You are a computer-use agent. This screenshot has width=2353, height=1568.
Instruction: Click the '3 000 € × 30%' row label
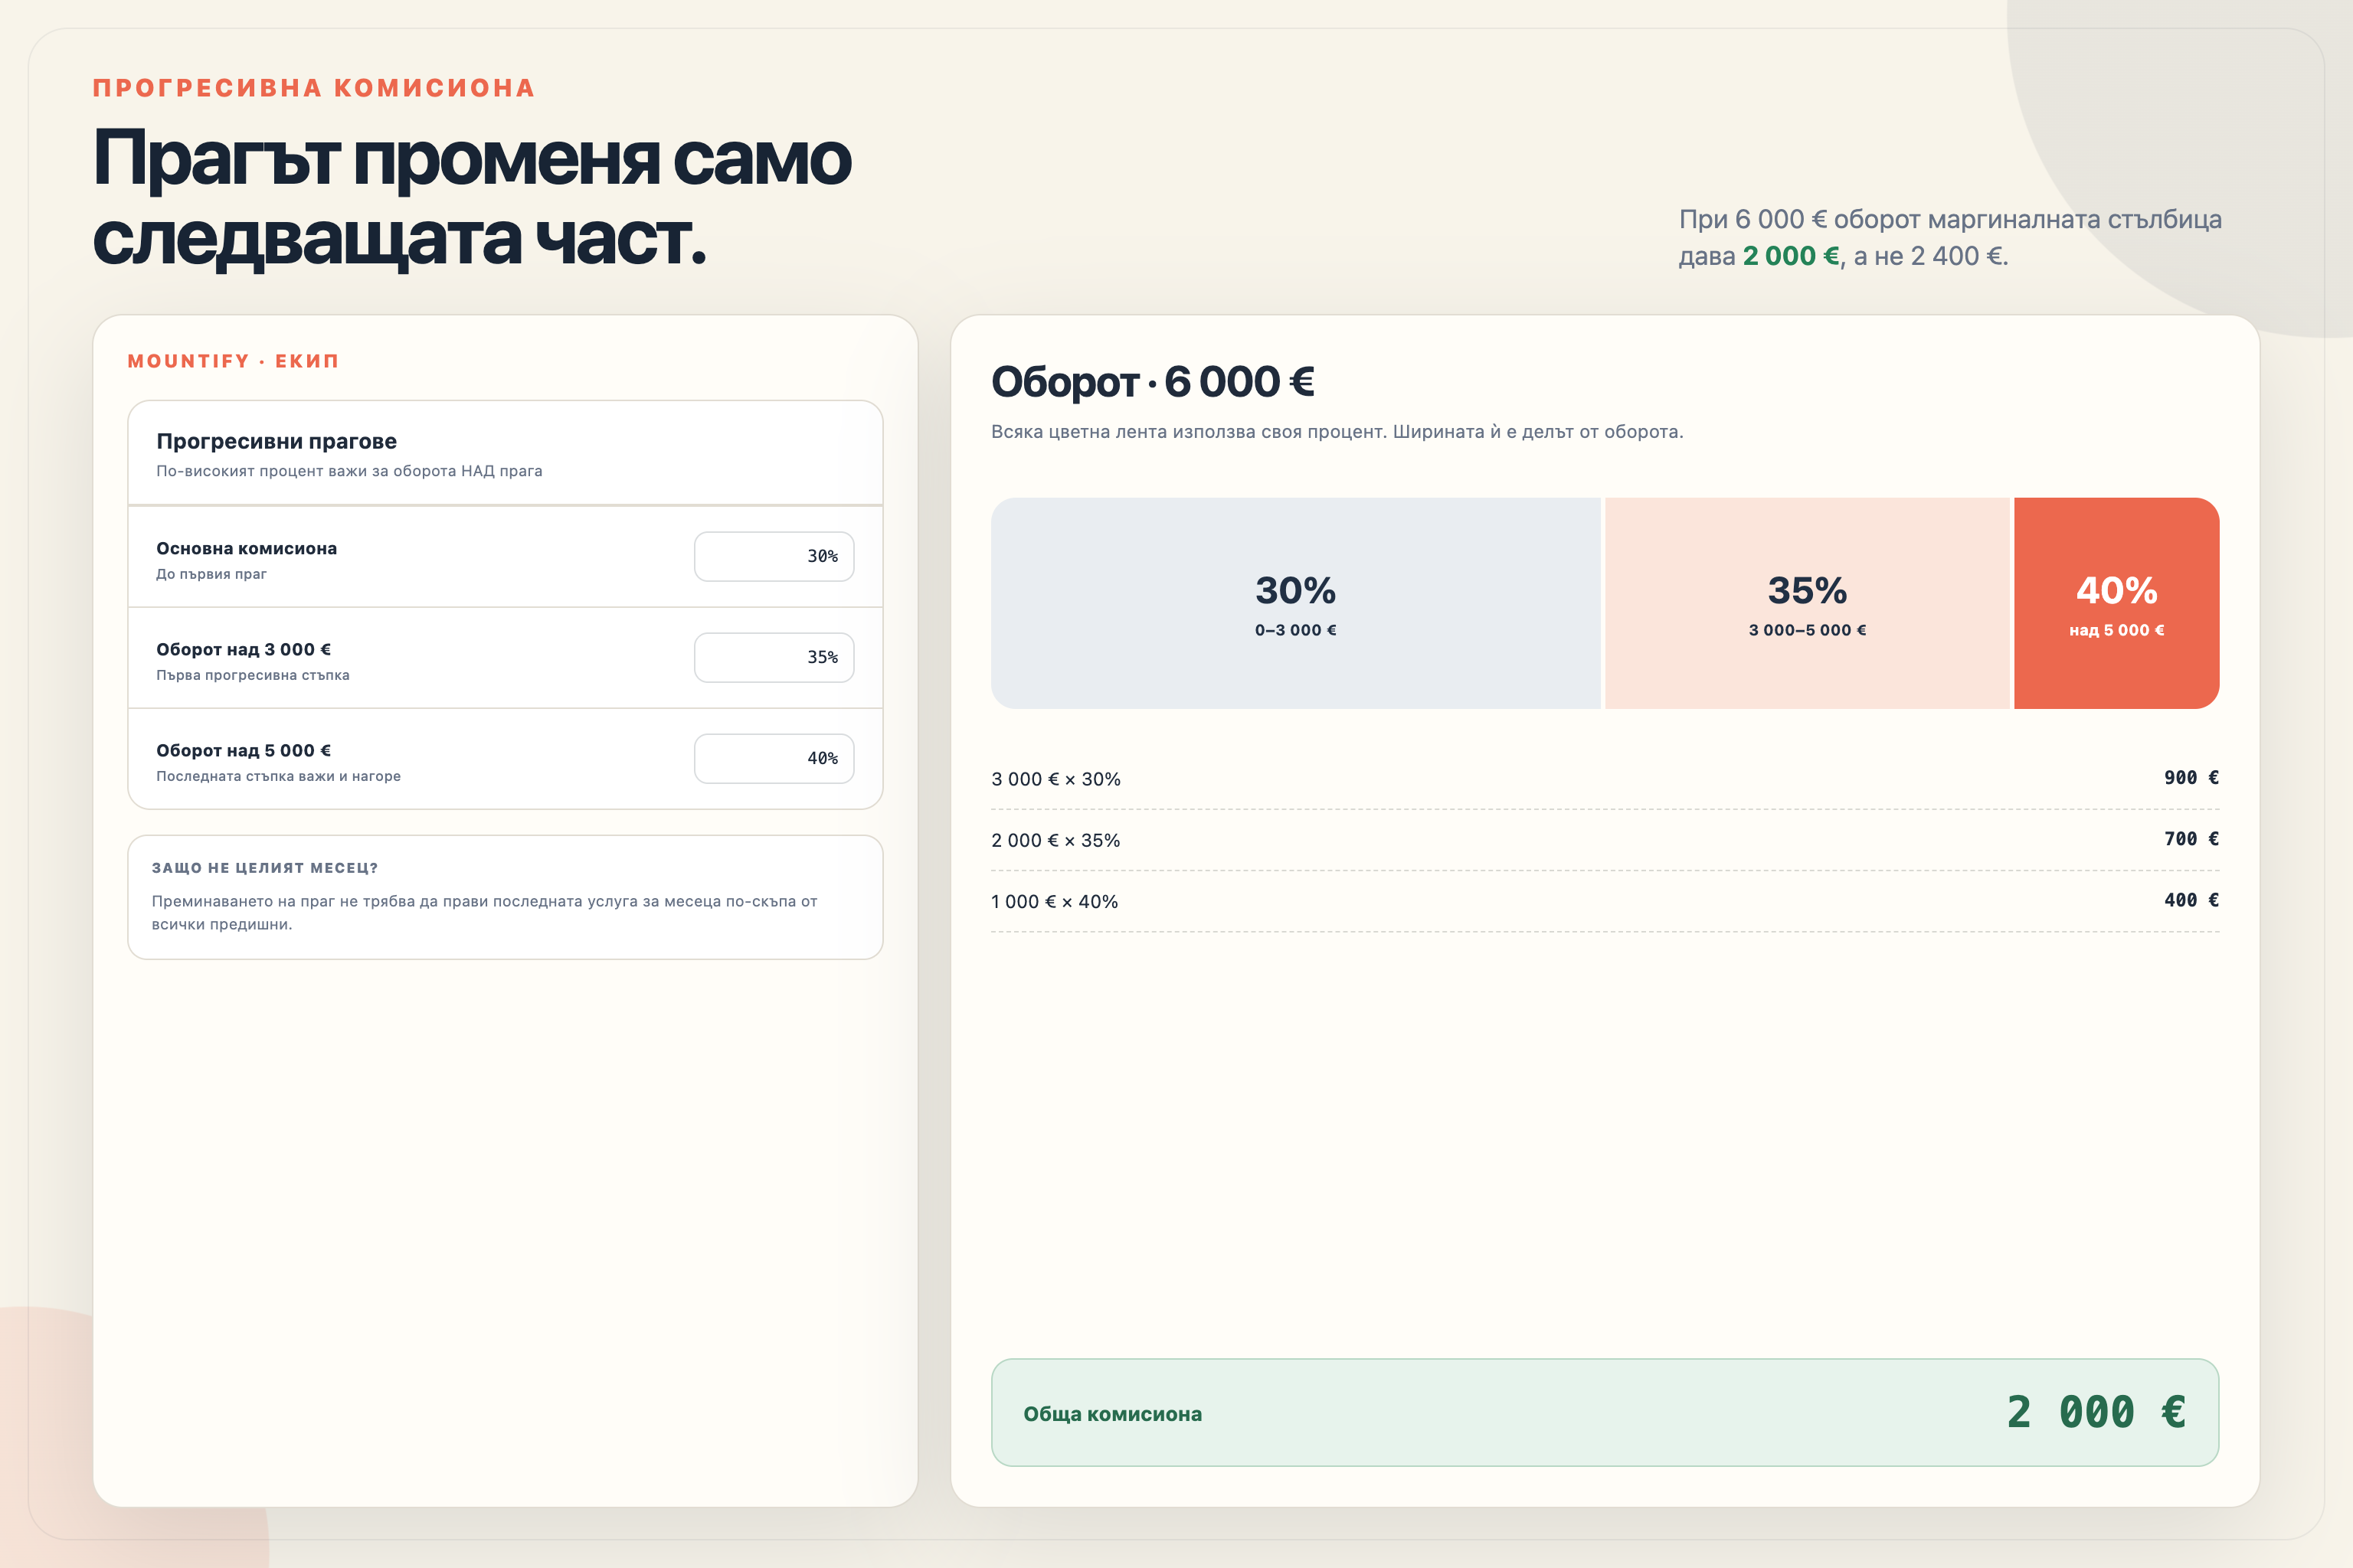click(1055, 779)
